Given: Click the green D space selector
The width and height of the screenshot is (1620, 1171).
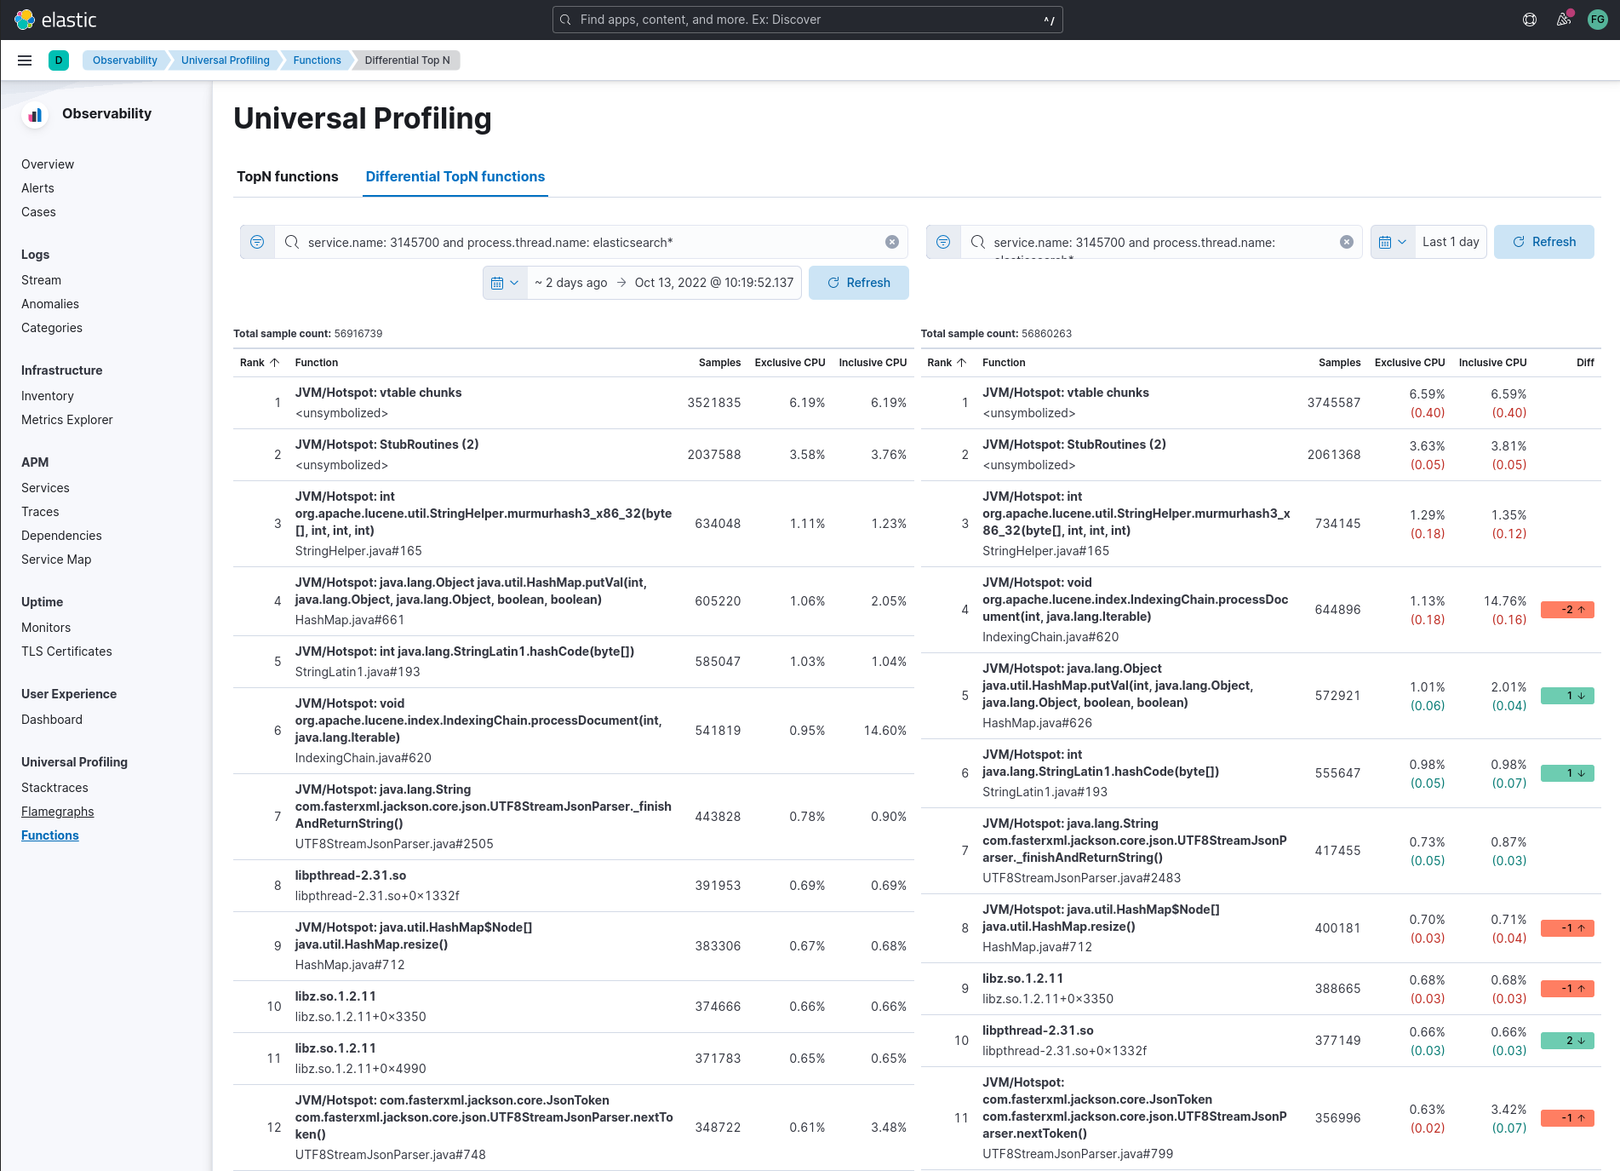Looking at the screenshot, I should pyautogui.click(x=59, y=60).
